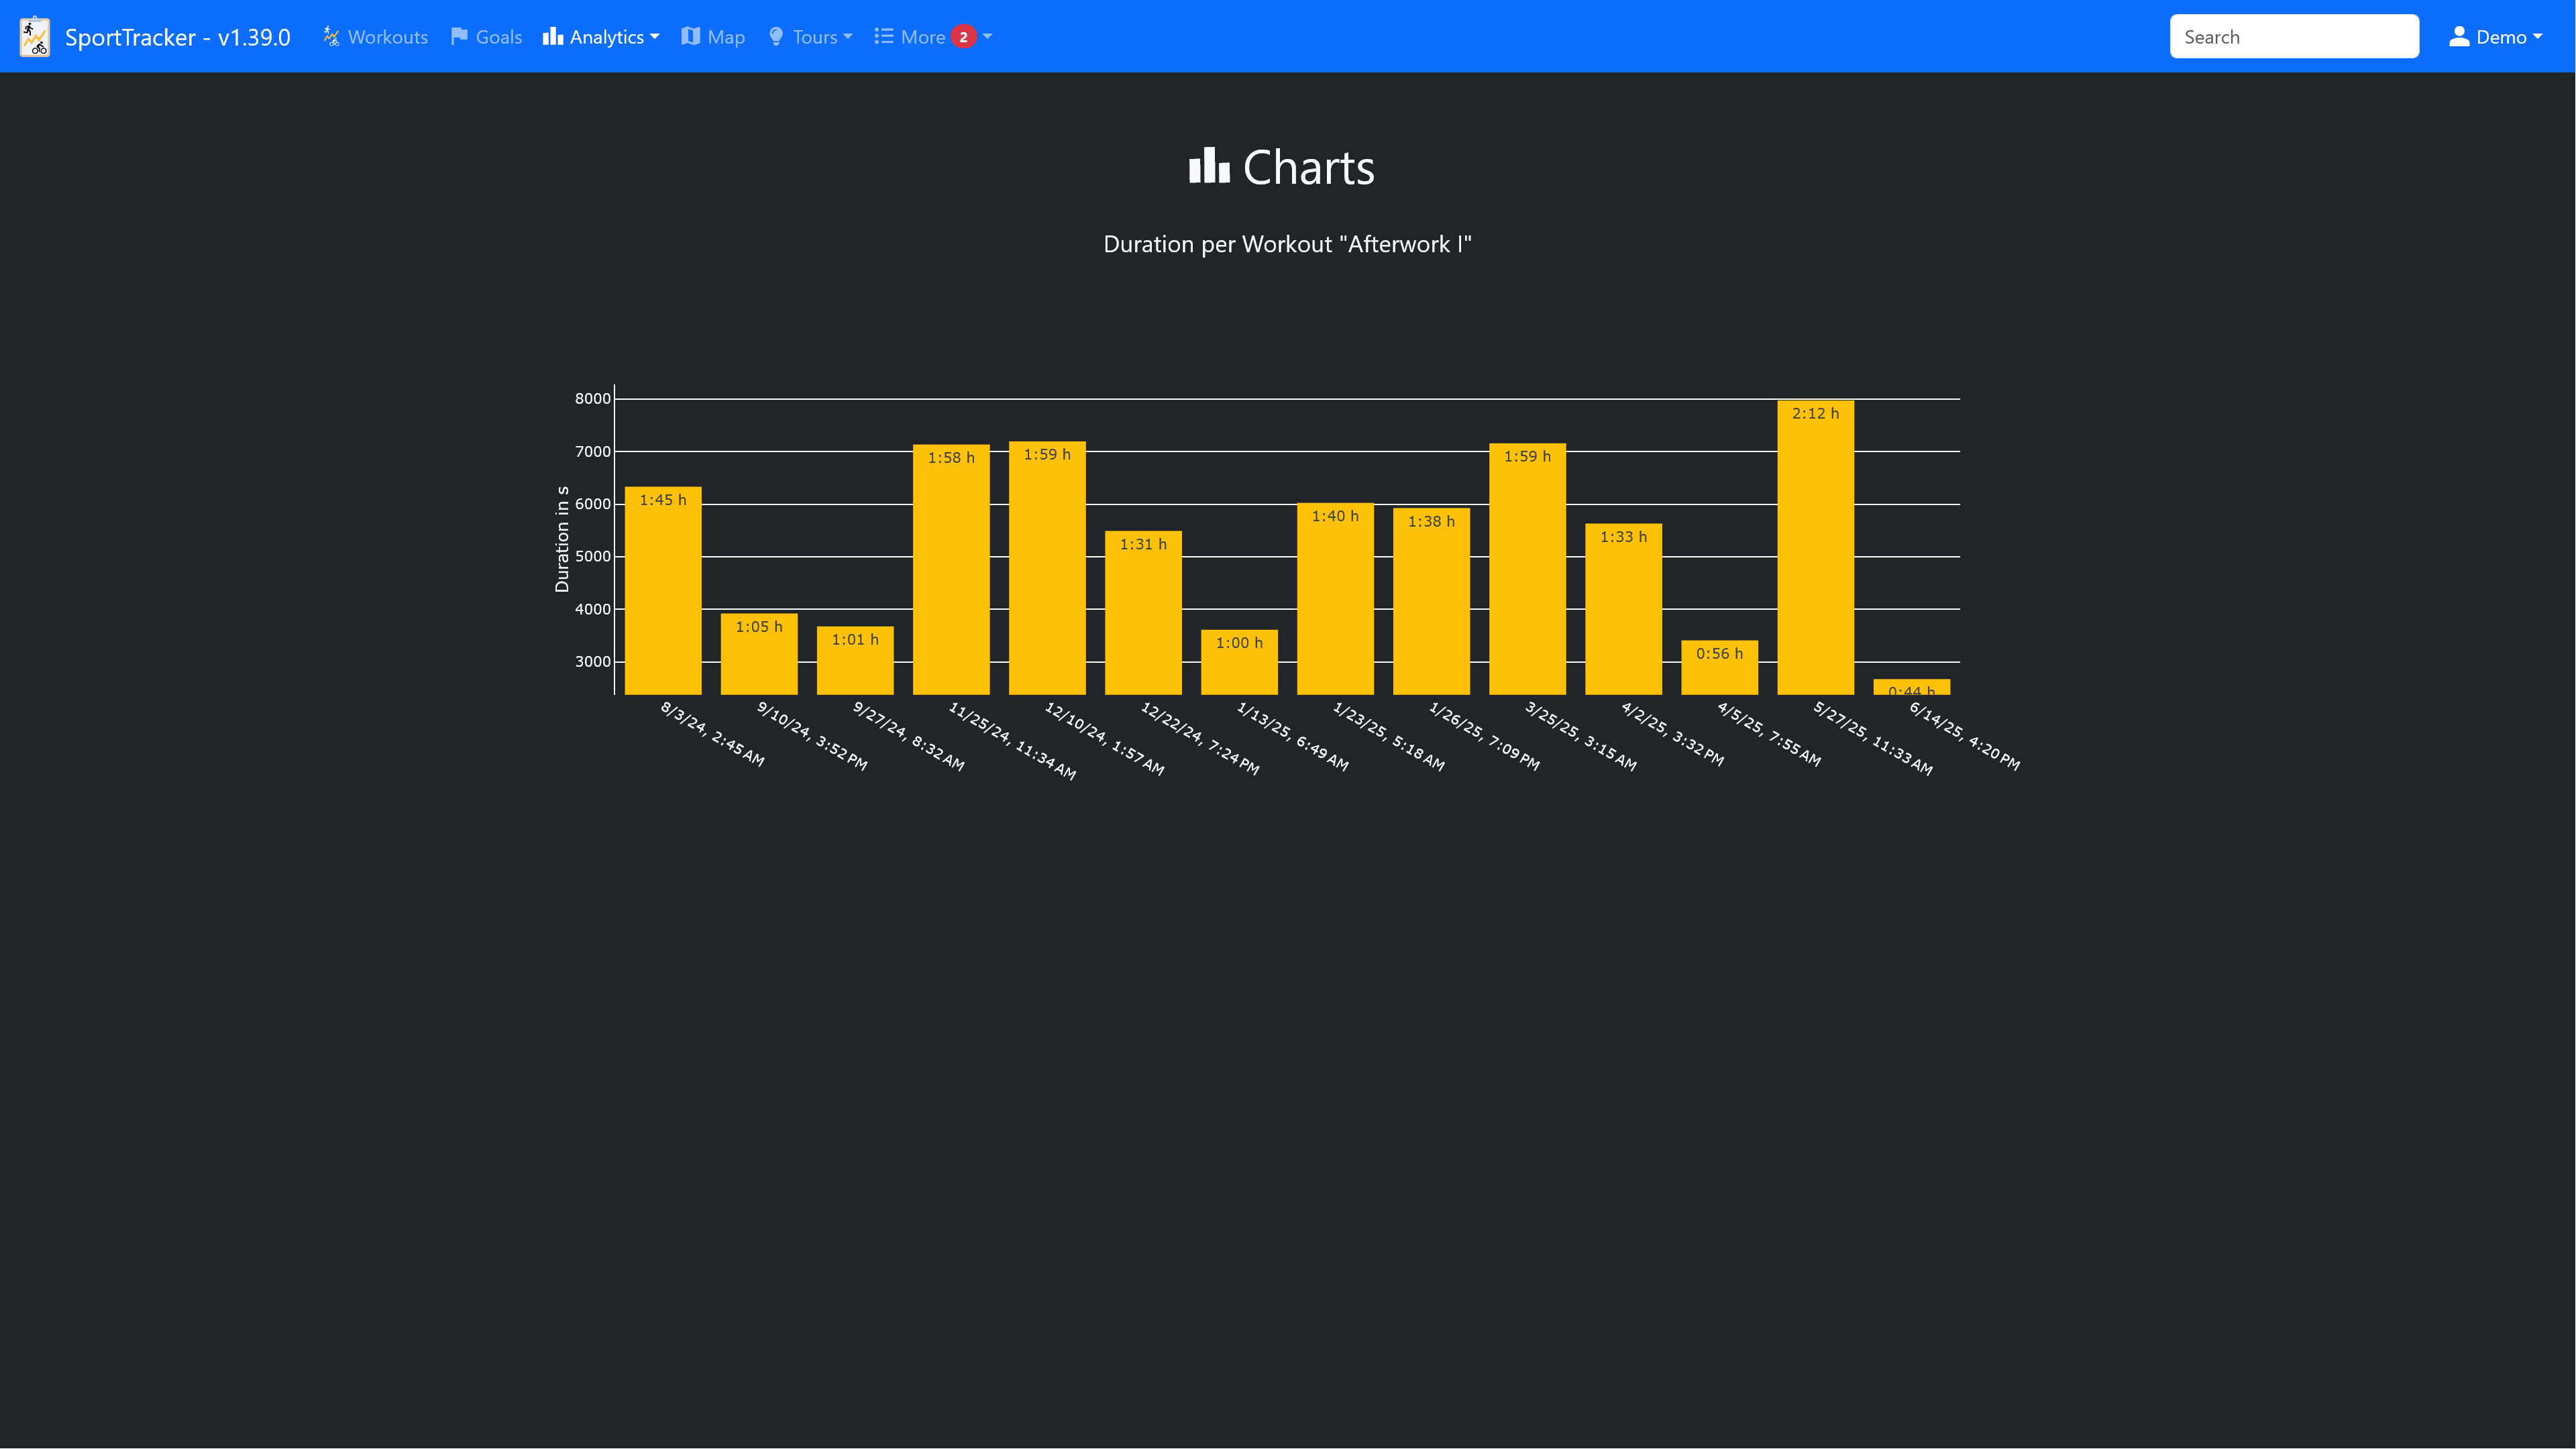This screenshot has width=2576, height=1449.
Task: Click the More list icon
Action: click(x=884, y=37)
